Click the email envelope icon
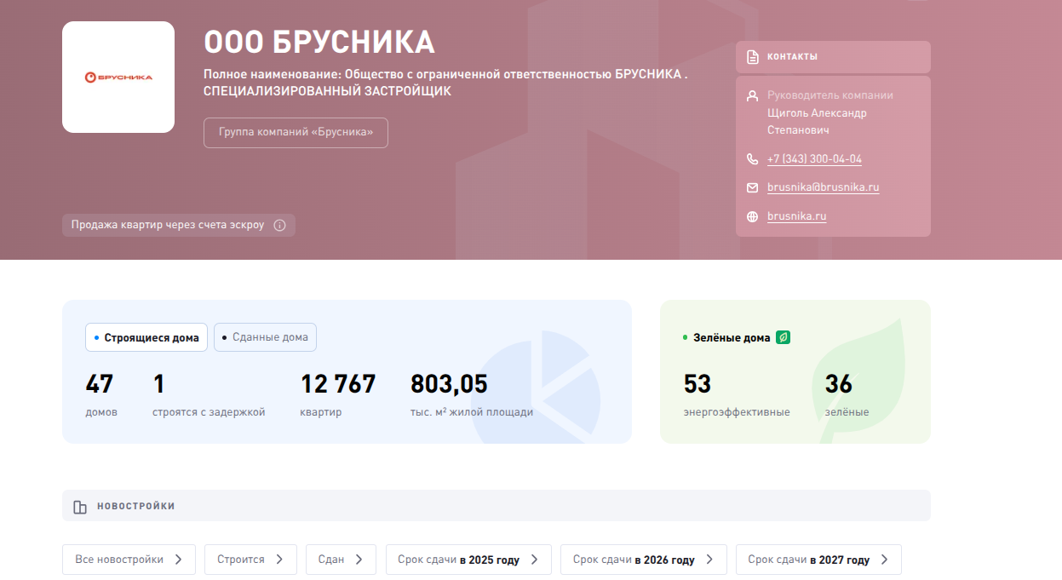Screen dimensions: 1062x580 [x=752, y=187]
